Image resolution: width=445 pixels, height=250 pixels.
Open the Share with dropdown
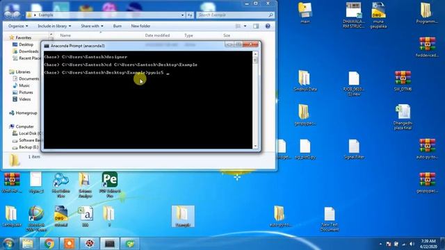click(x=92, y=26)
